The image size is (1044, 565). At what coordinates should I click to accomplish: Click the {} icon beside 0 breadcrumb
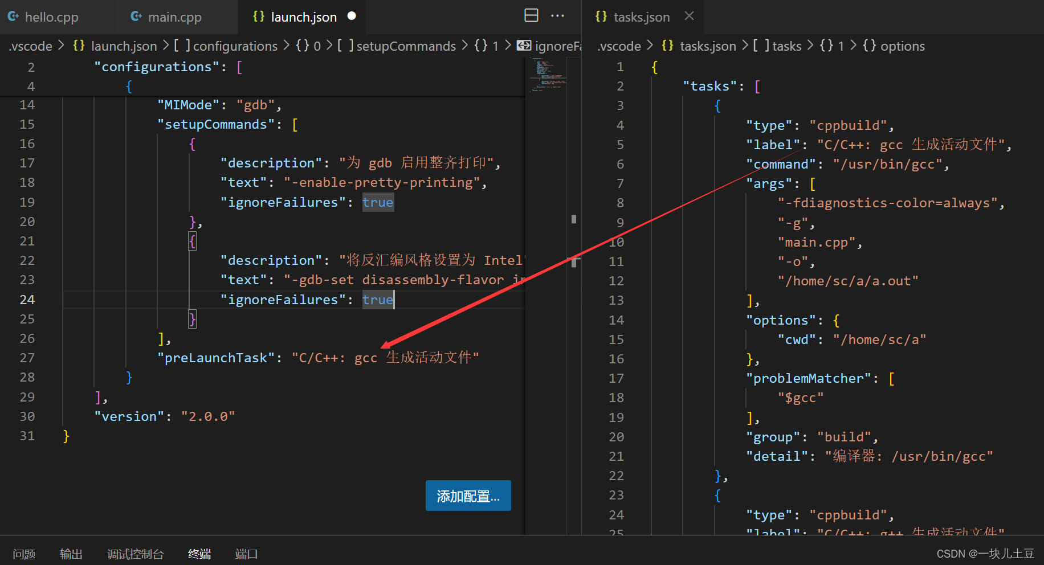tap(302, 46)
